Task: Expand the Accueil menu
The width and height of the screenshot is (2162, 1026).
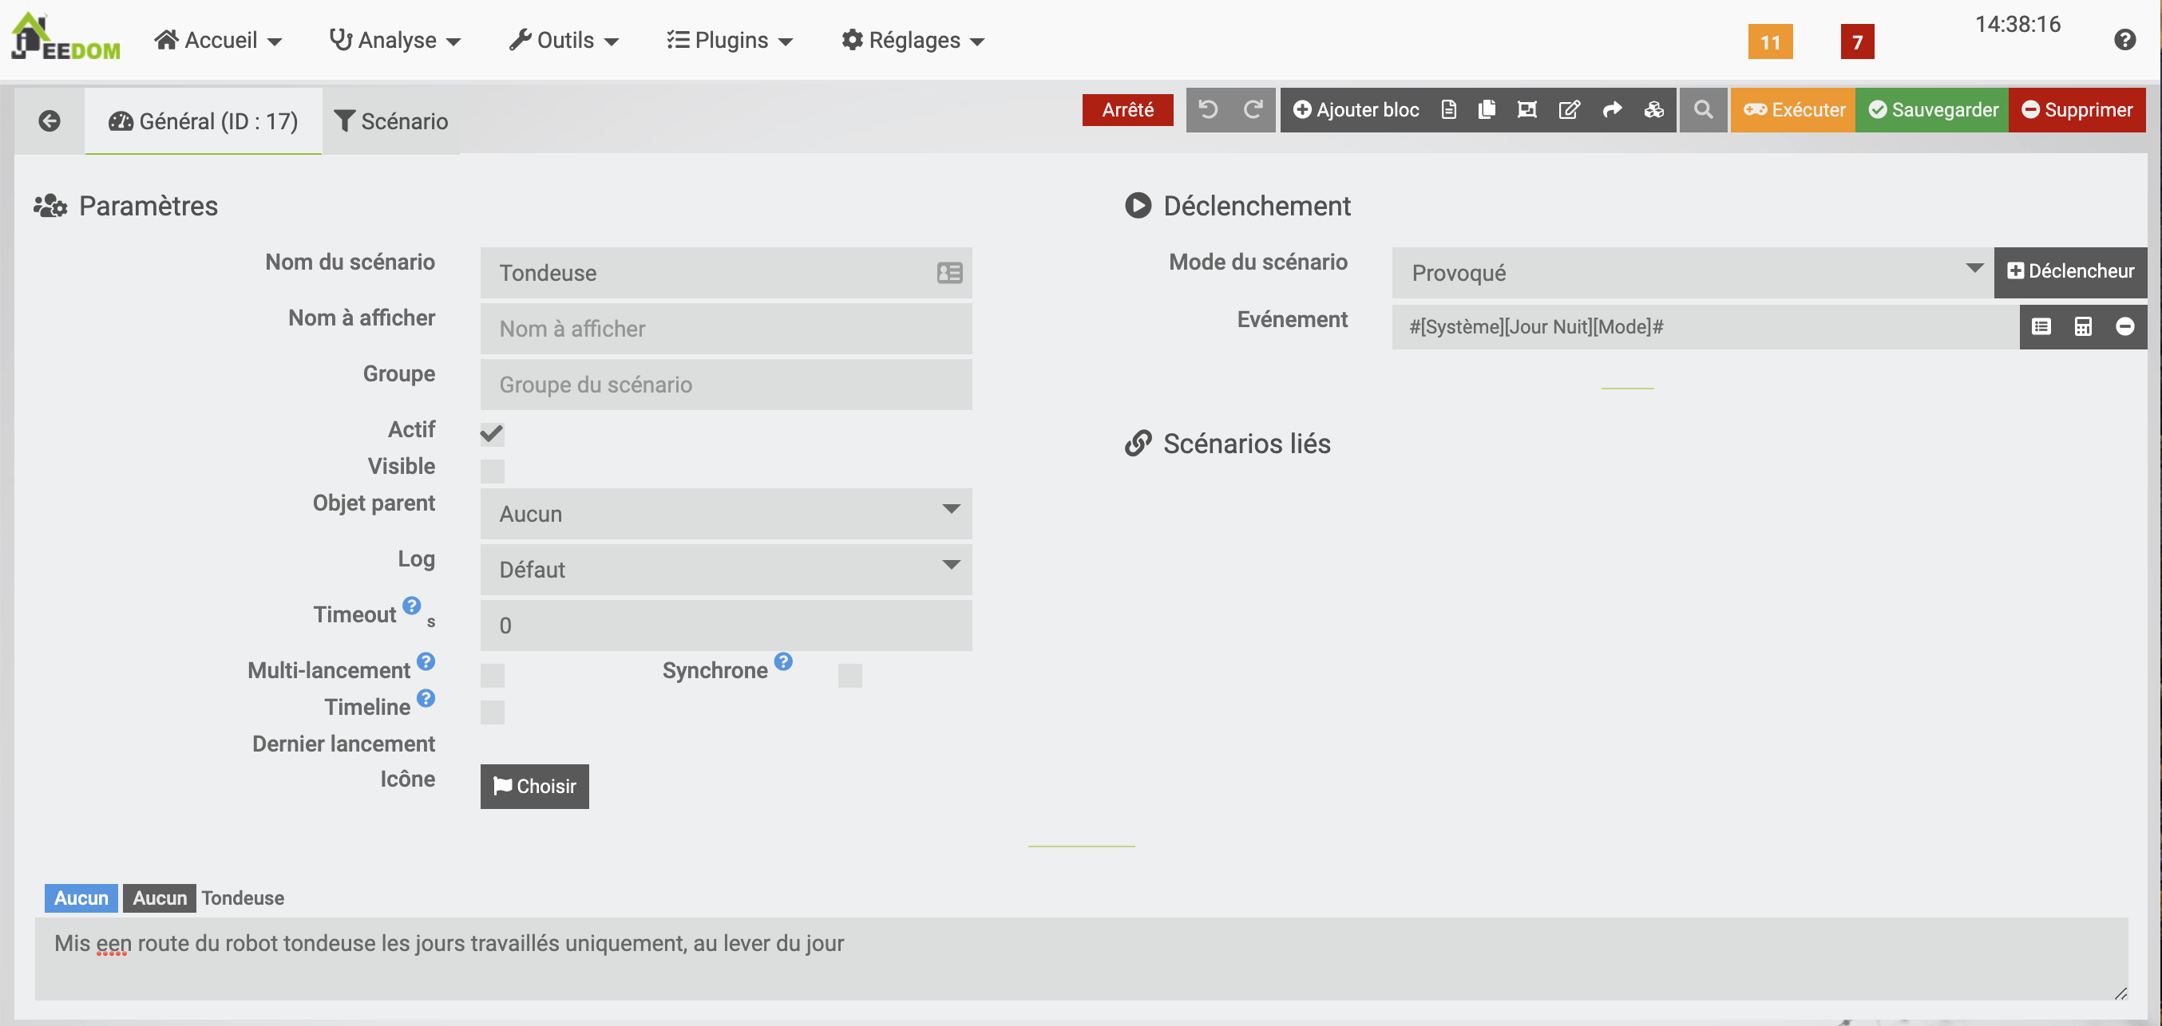Action: 218,39
